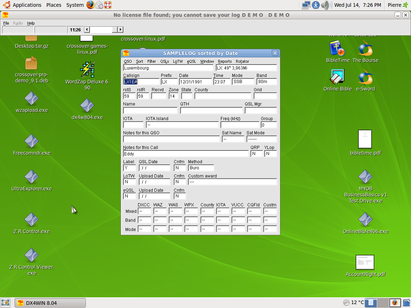This screenshot has width=411, height=308.
Task: Open the QSLs menu in log window
Action: click(x=164, y=61)
